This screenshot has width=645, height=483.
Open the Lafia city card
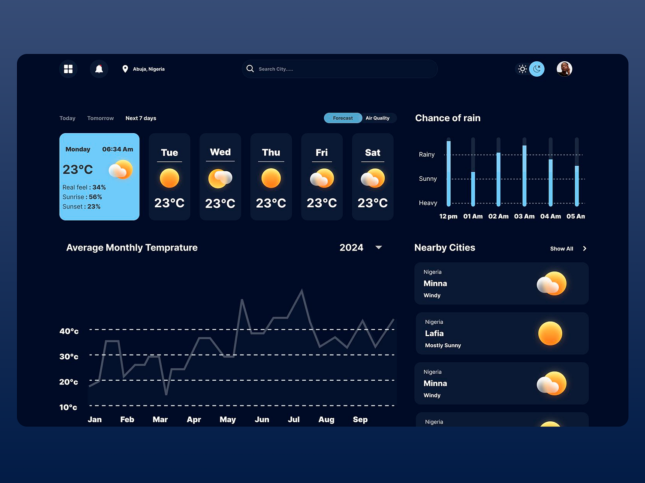(x=501, y=334)
